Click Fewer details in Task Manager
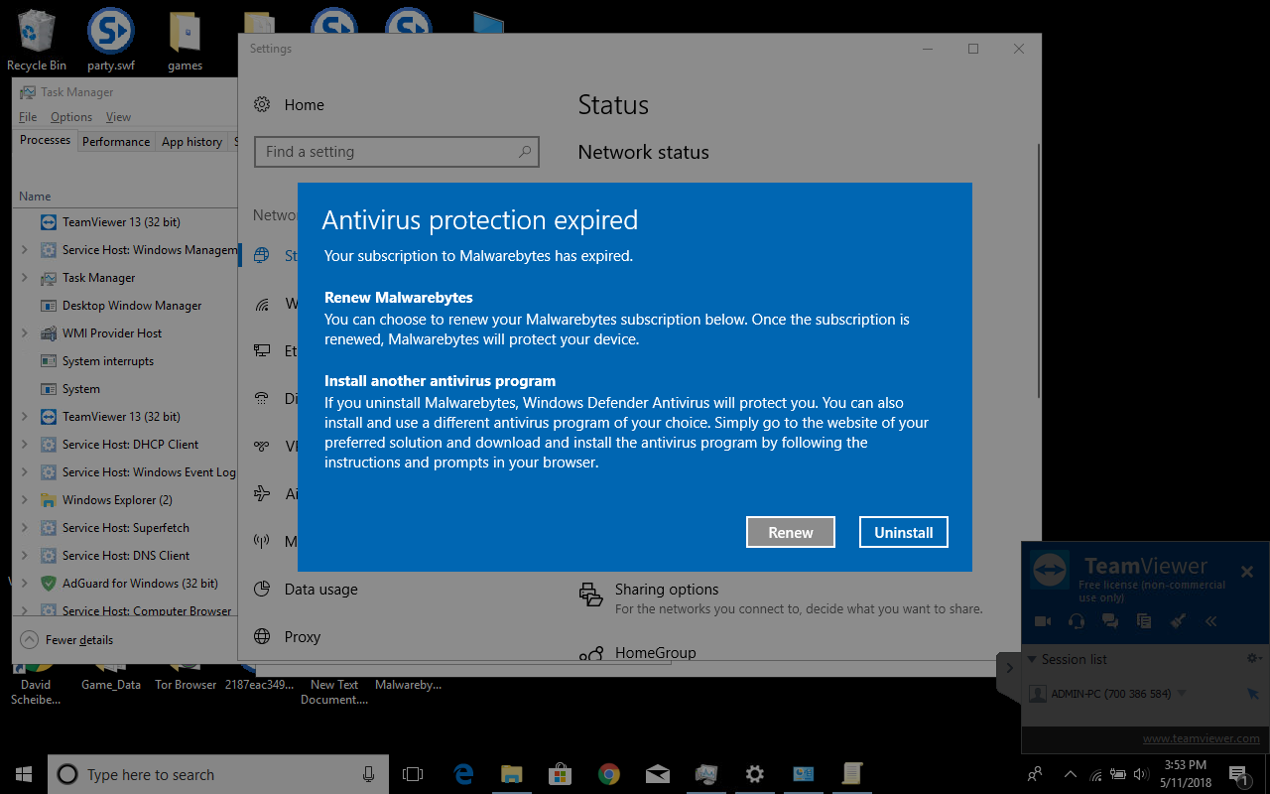Image resolution: width=1270 pixels, height=794 pixels. pos(66,640)
